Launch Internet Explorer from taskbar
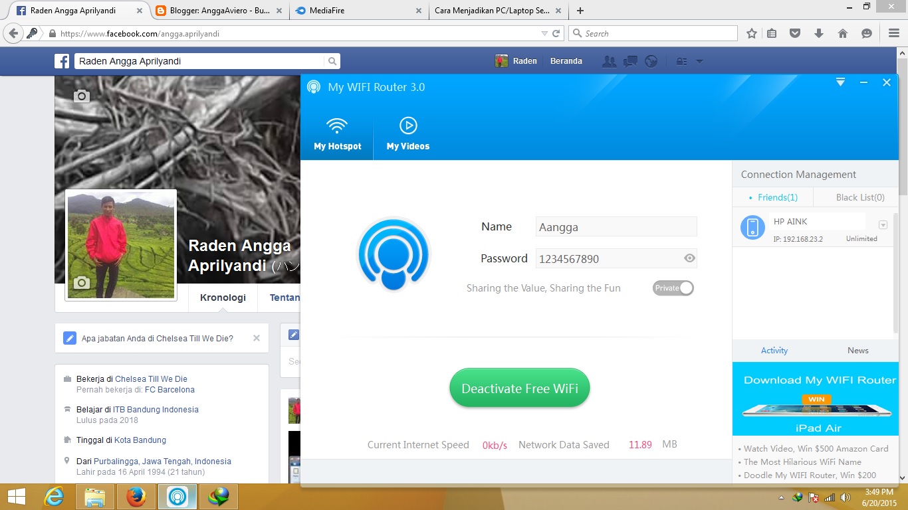The height and width of the screenshot is (510, 908). click(54, 497)
